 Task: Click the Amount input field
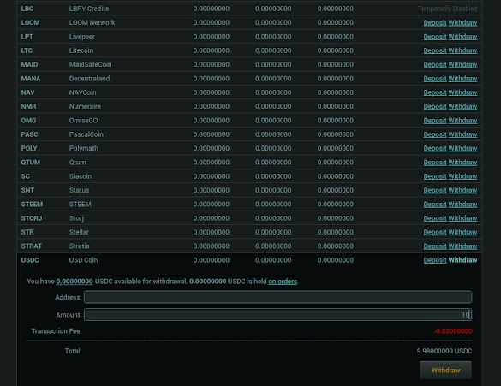(x=278, y=315)
